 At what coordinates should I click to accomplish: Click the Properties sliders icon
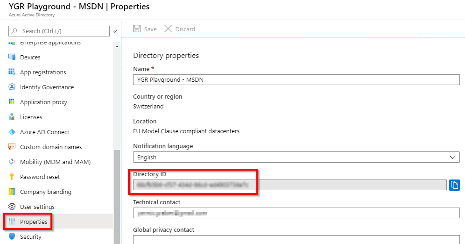point(12,222)
